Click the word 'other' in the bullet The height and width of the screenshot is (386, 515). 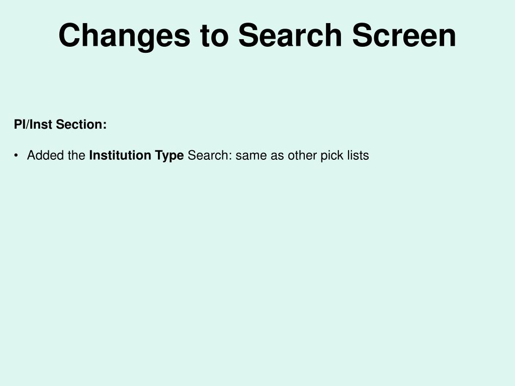pos(302,155)
